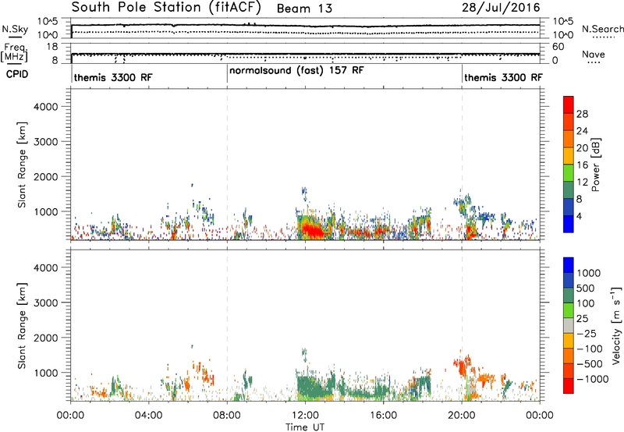This screenshot has width=624, height=432.
Task: Click the '16:00' time axis tick label
Action: coord(383,416)
